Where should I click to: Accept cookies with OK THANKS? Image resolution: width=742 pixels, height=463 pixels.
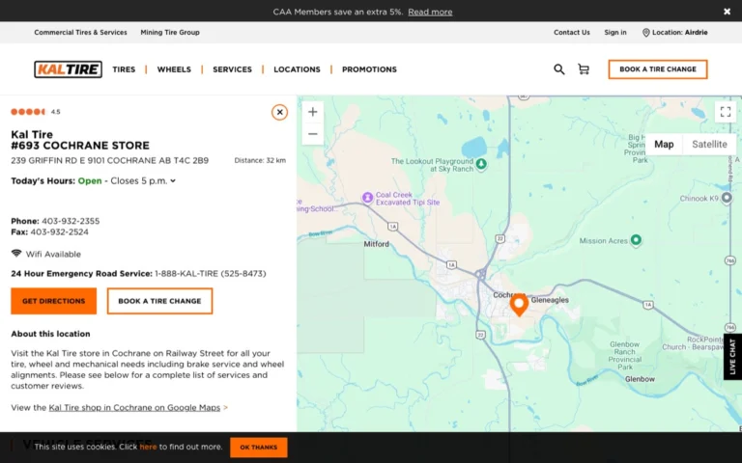pos(258,447)
